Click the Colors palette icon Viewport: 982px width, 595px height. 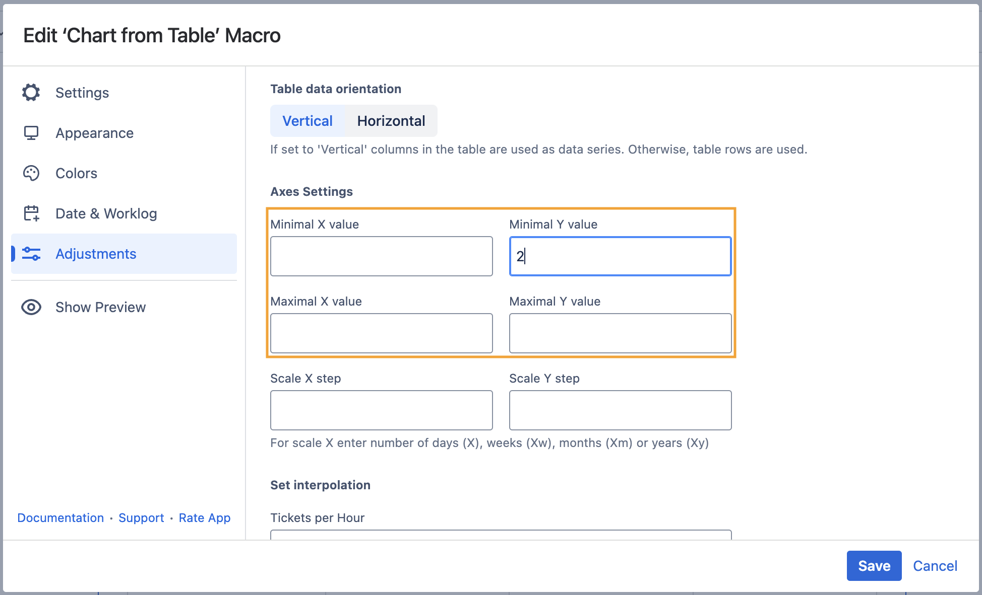pyautogui.click(x=31, y=173)
